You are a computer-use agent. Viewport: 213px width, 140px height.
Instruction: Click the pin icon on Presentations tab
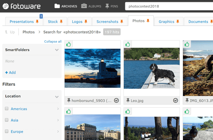(x=37, y=21)
